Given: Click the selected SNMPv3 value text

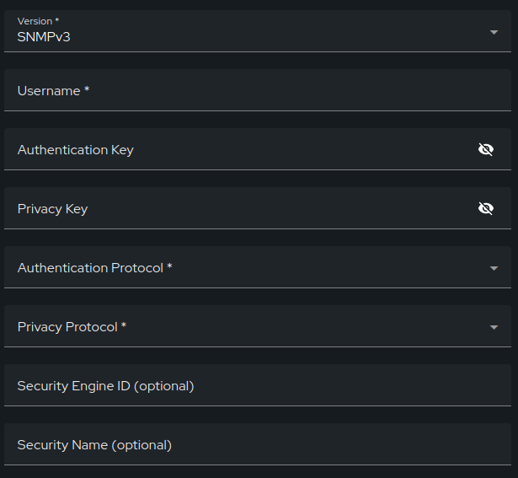Looking at the screenshot, I should pyautogui.click(x=44, y=37).
